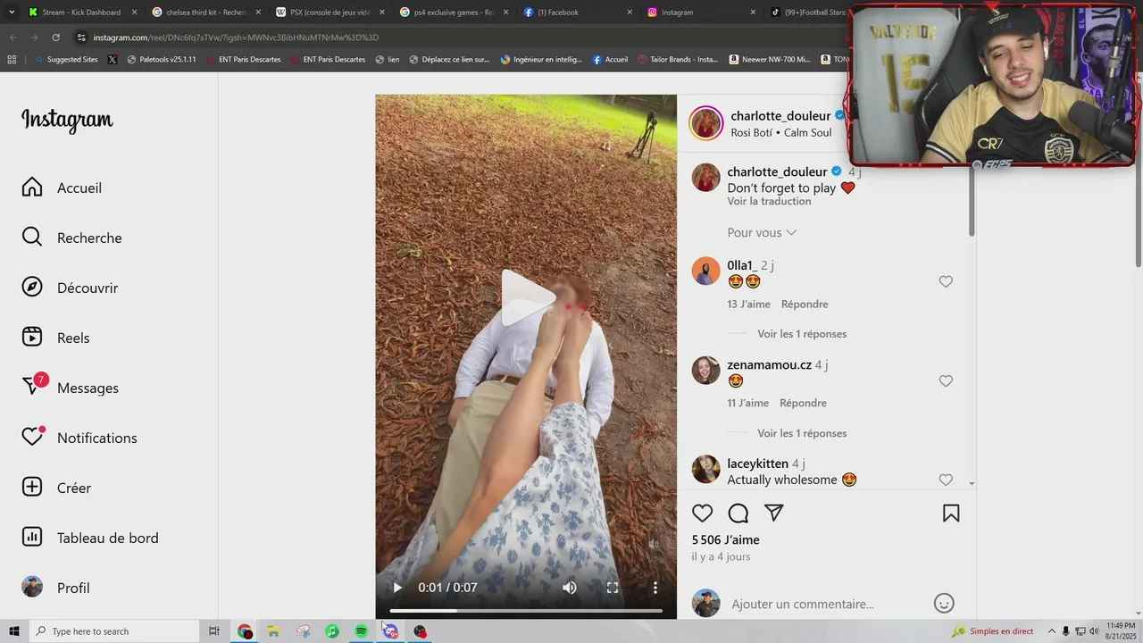Switch to chelsea third kit tab
The image size is (1143, 643).
[x=205, y=13]
